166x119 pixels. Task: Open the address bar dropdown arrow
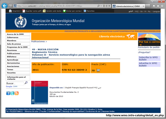click(101, 6)
